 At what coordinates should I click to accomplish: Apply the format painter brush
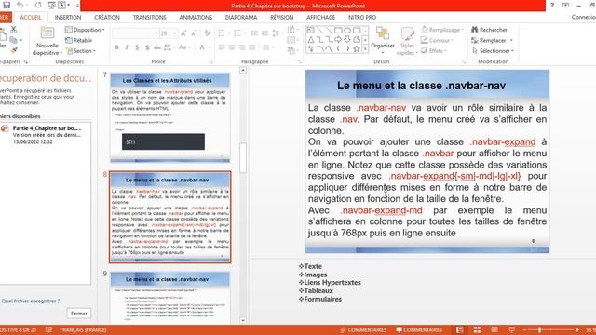tap(14, 50)
